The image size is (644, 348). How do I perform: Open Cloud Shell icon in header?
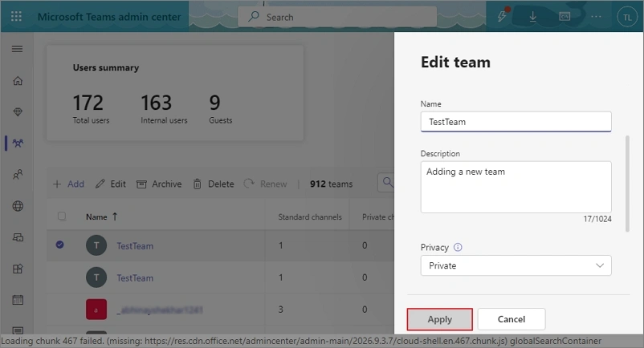coord(565,17)
